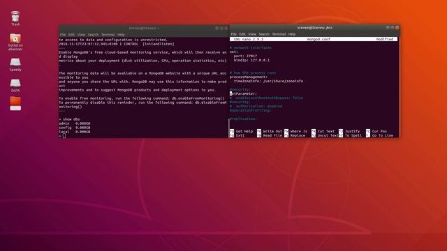Click the '# network interfaces' comment line

coord(251,48)
